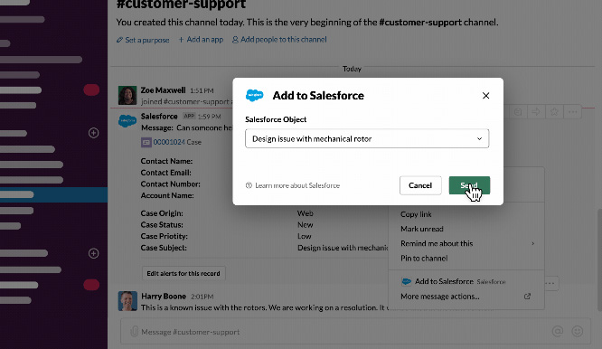Cancel the Add to Salesforce dialog
The image size is (602, 349).
tap(420, 185)
